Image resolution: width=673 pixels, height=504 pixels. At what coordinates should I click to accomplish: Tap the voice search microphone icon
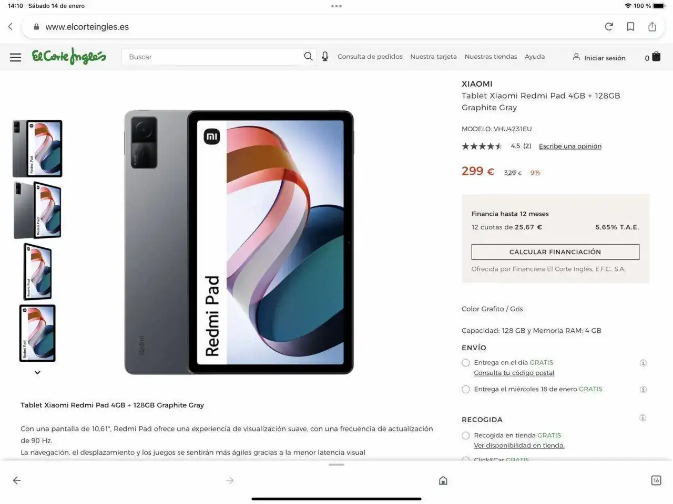325,57
